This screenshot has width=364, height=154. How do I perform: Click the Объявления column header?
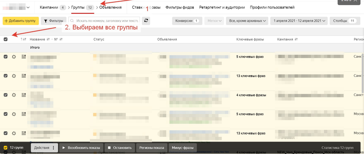click(167, 39)
